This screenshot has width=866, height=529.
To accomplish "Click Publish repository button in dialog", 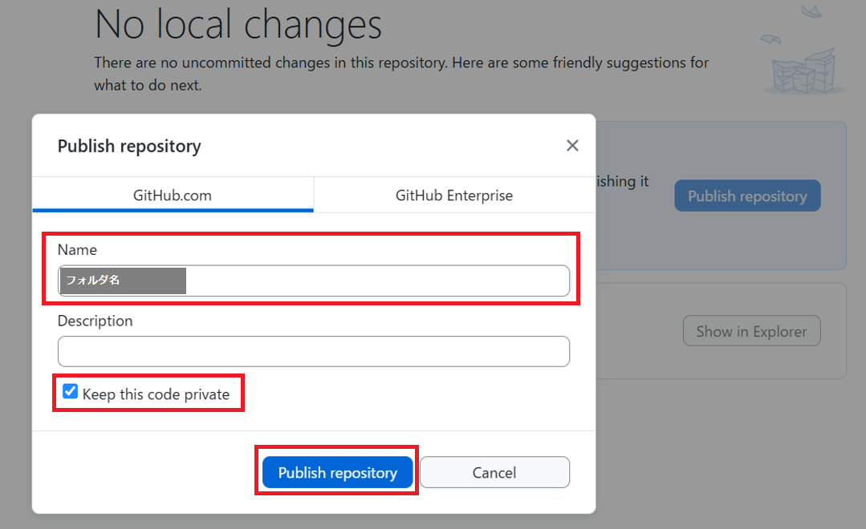I will tap(337, 472).
